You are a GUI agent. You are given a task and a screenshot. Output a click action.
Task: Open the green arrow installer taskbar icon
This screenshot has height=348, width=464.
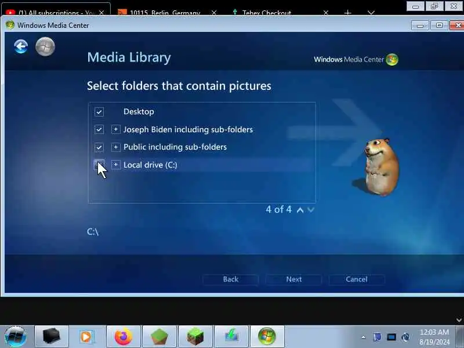(231, 336)
